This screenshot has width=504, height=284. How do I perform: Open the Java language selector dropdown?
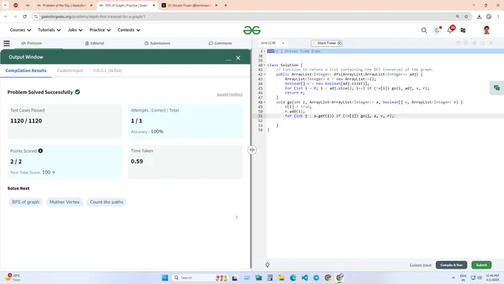tap(273, 43)
